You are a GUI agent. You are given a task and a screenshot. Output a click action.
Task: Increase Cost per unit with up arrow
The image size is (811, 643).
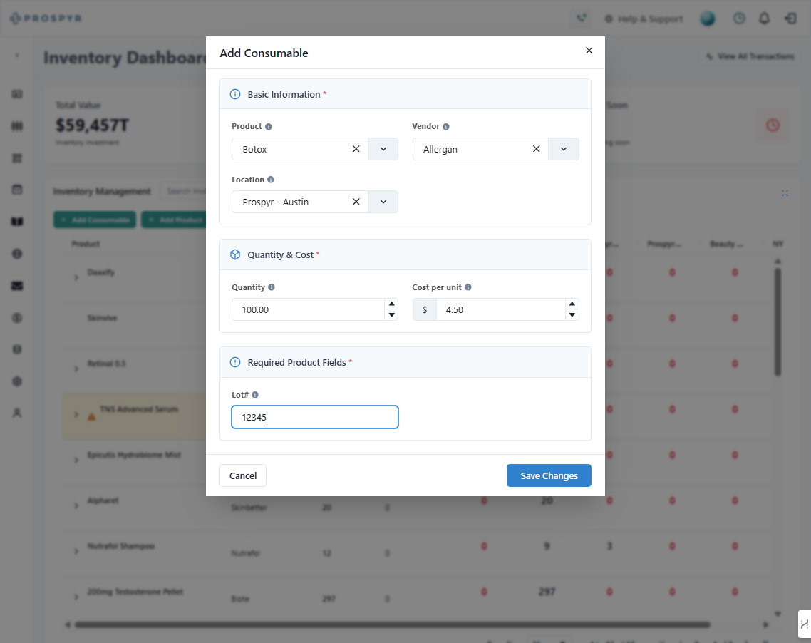click(x=572, y=304)
